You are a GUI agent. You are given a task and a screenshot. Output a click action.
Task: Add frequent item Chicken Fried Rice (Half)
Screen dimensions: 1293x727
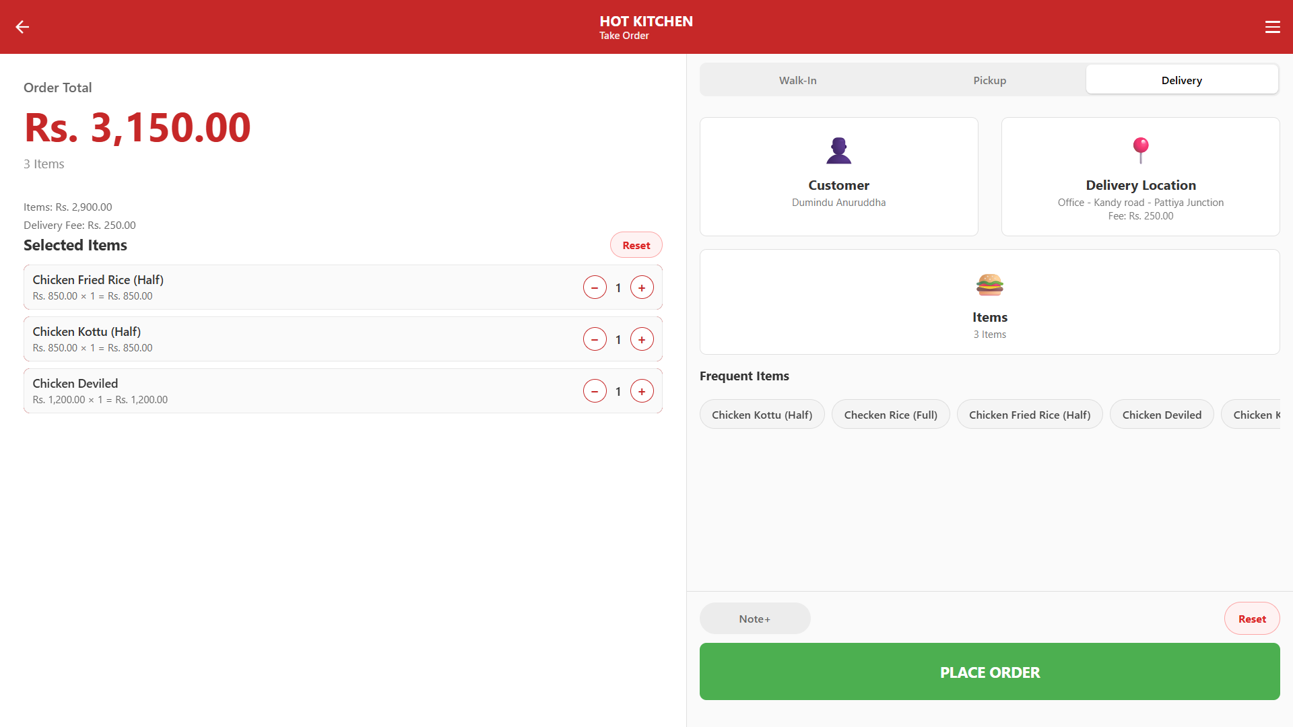(x=1029, y=415)
